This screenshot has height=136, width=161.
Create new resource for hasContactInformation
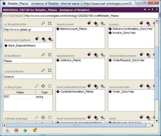89,86
